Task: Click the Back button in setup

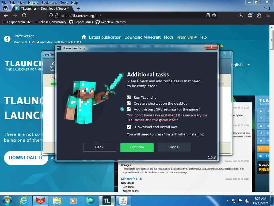Action: [x=100, y=147]
